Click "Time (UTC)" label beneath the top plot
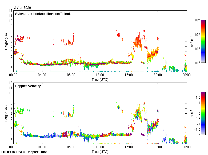The height and width of the screenshot is (155, 208). pyautogui.click(x=100, y=79)
